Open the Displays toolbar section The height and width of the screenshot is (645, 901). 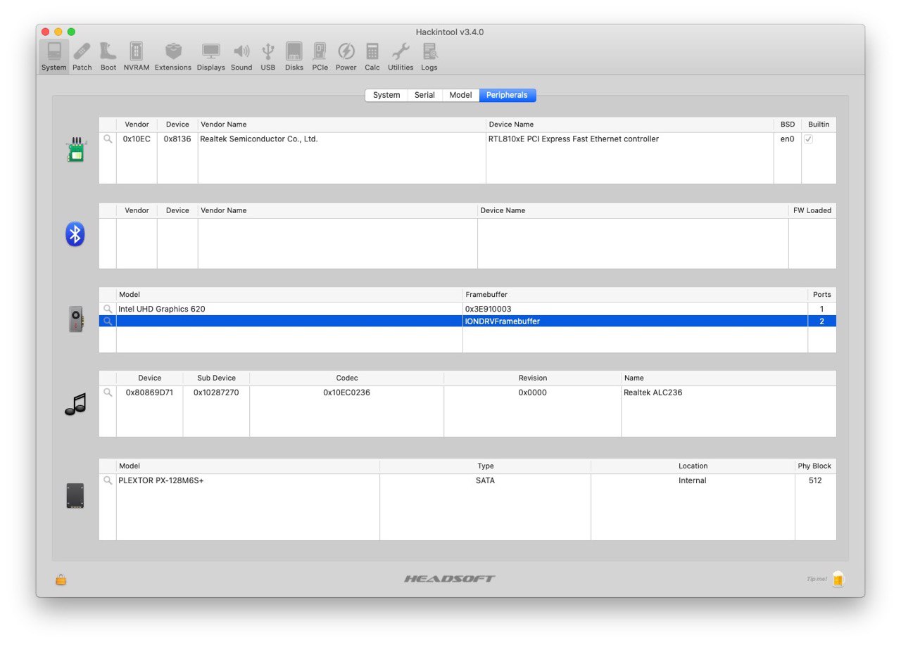[211, 57]
